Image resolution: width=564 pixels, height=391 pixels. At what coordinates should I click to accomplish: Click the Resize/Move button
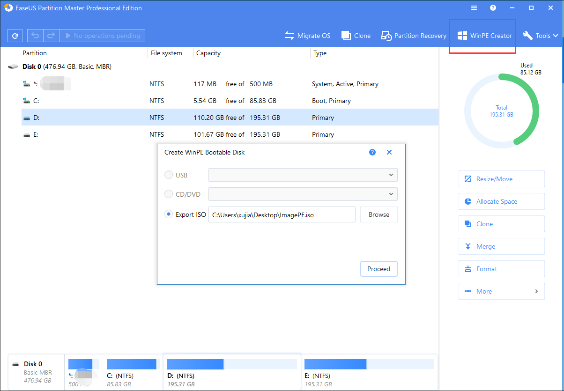[502, 179]
